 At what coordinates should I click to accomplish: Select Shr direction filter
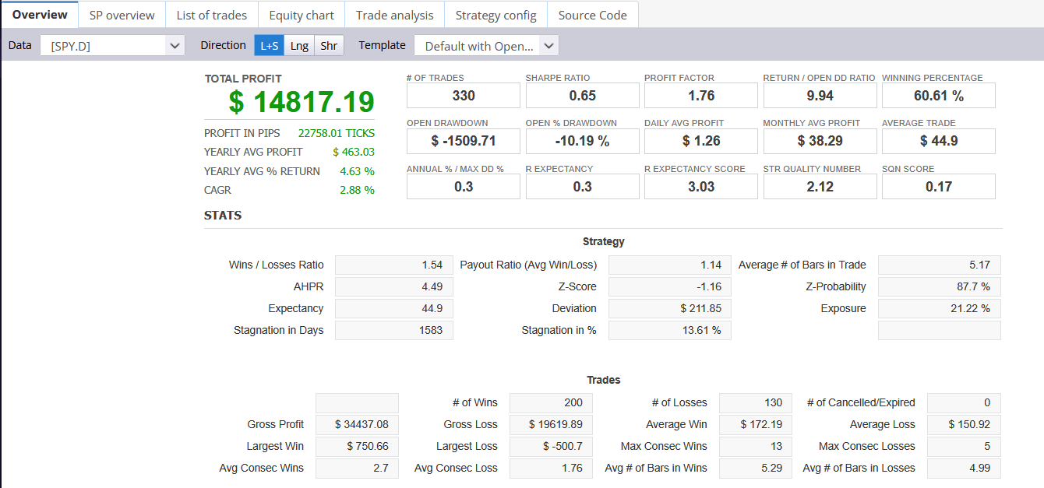(x=329, y=46)
